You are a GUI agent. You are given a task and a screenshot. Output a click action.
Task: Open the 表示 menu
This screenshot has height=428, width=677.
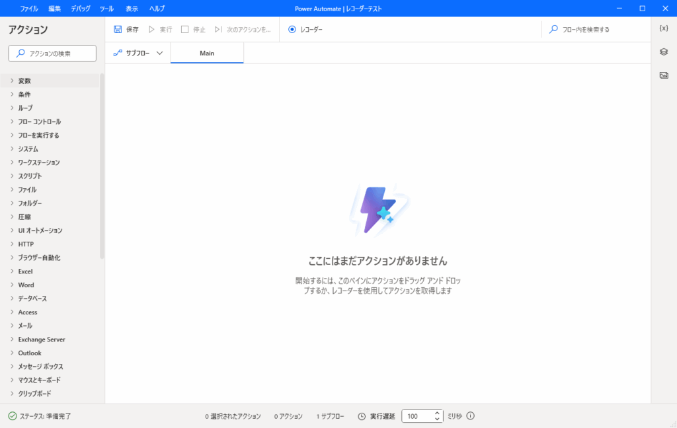pos(132,9)
